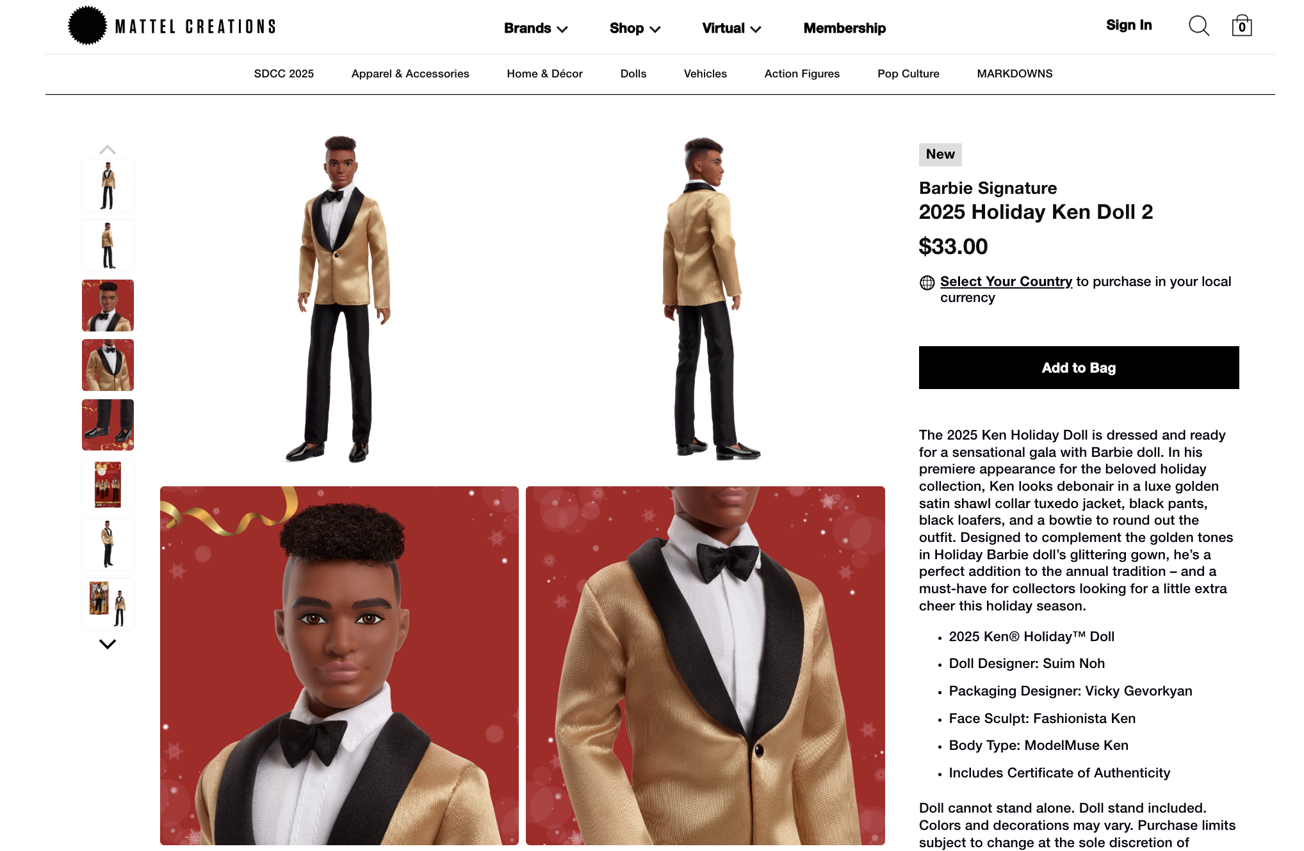Viewport: 1304px width, 851px height.
Task: Open the shopping bag icon
Action: point(1241,26)
